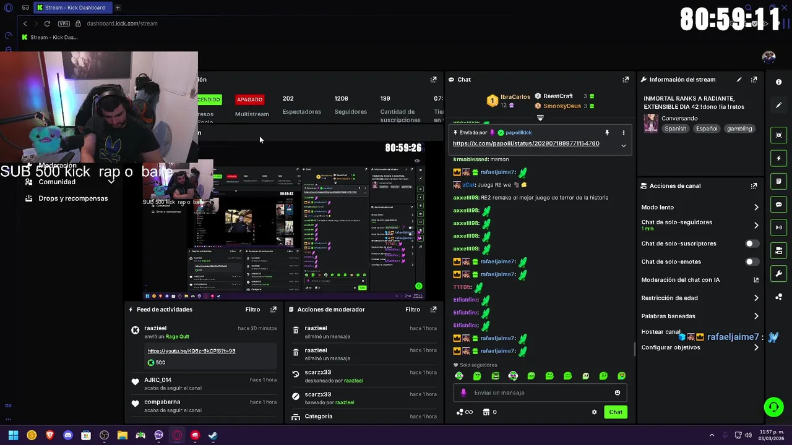Image resolution: width=792 pixels, height=445 pixels.
Task: Open the green support chat bubble
Action: (x=773, y=407)
